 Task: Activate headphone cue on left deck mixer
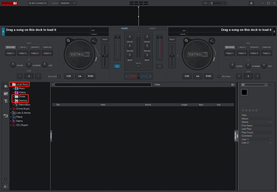pos(117,66)
